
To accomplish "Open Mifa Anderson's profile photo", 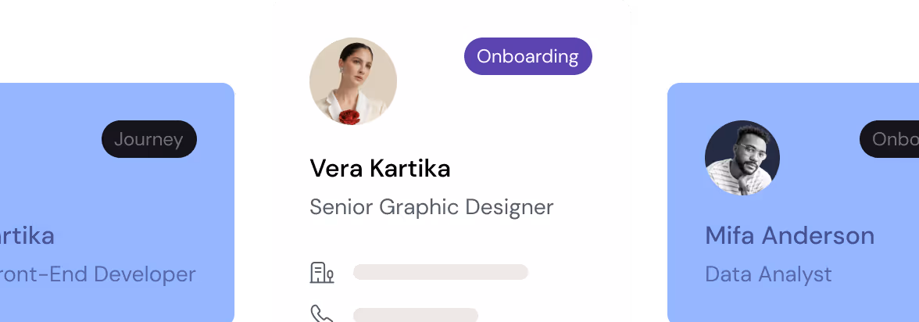I will pyautogui.click(x=742, y=158).
